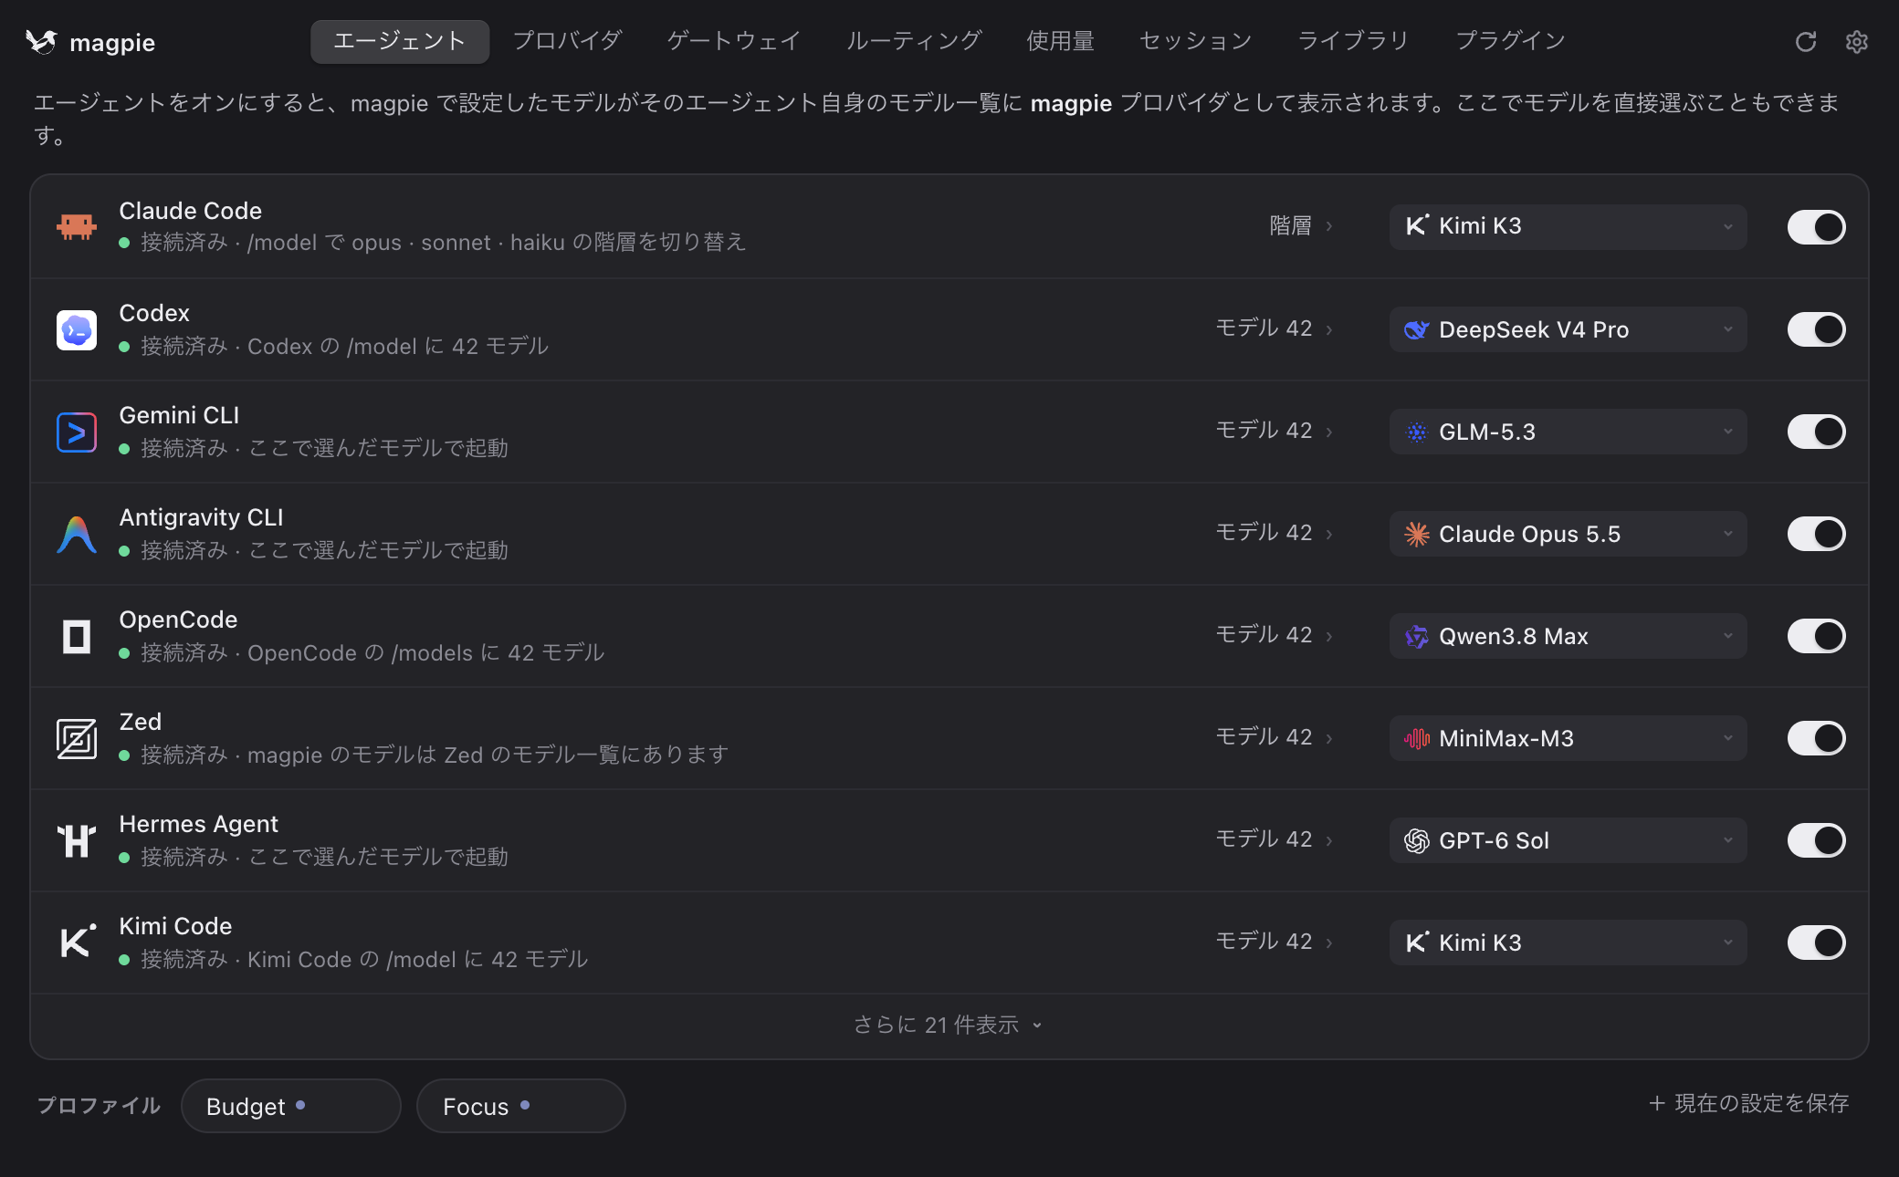1899x1177 pixels.
Task: Open the DeepSeek V4 Pro model dropdown
Action: coord(1568,329)
